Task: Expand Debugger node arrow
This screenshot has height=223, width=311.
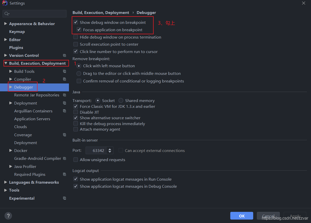Action: point(11,87)
